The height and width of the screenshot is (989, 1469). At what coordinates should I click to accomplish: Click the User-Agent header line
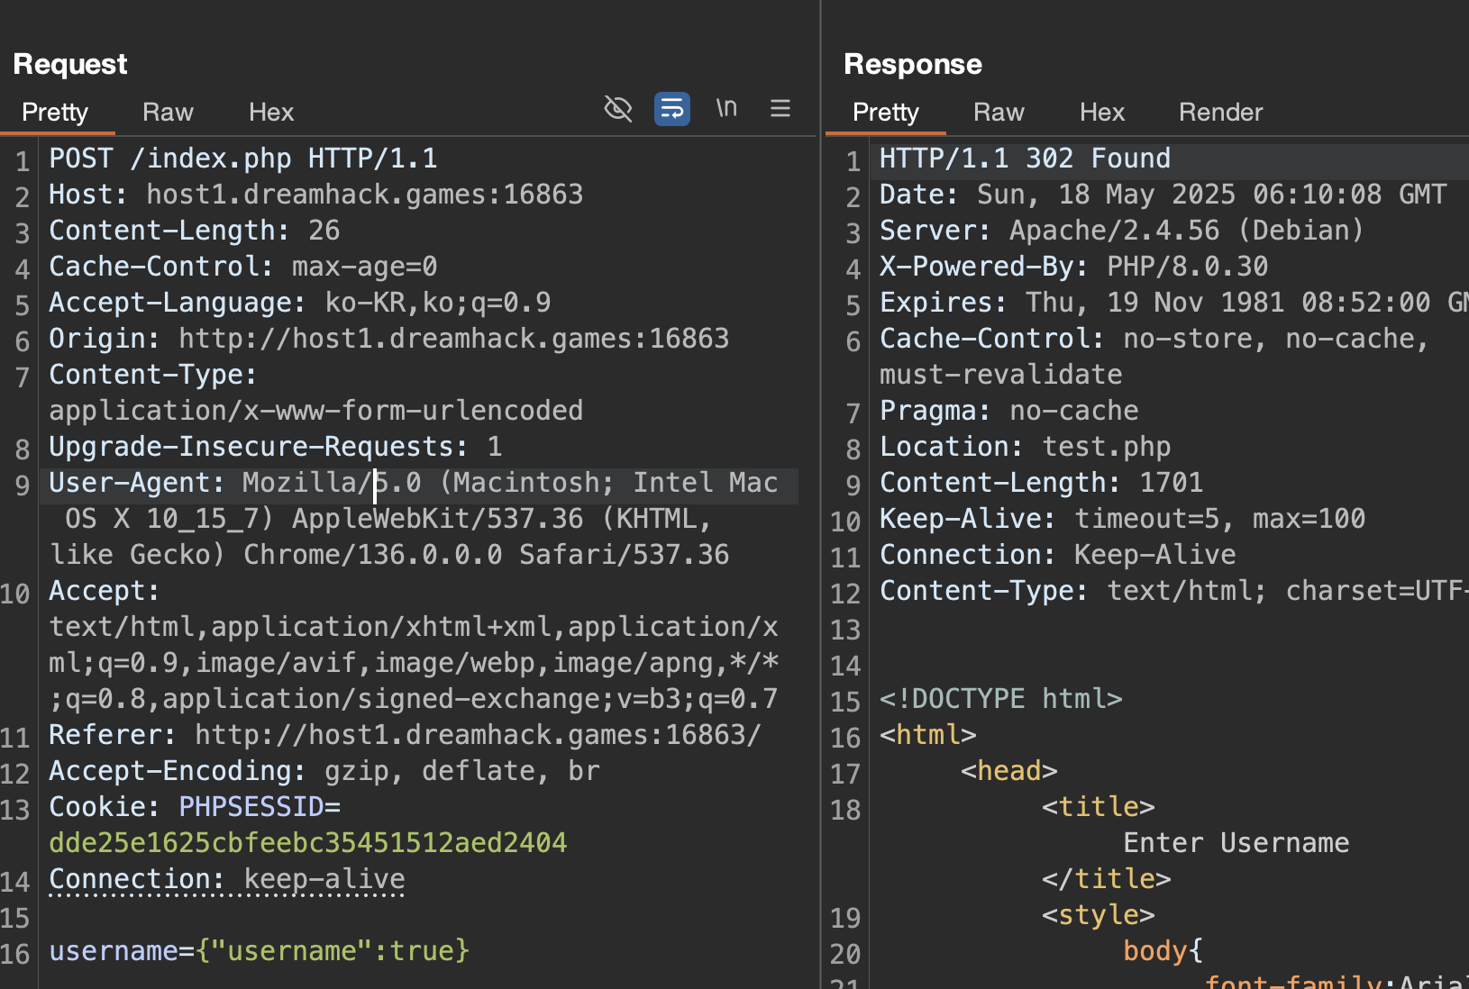point(414,483)
